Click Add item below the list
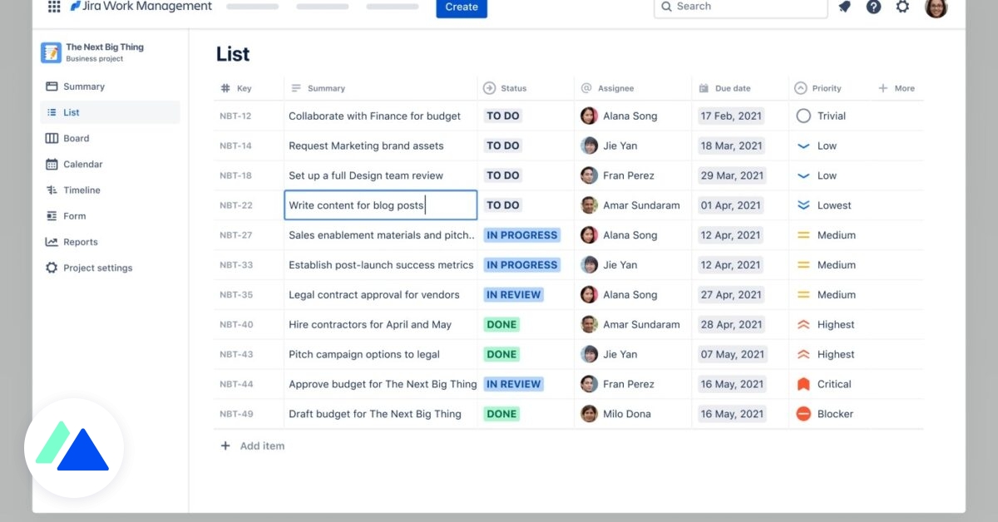998x522 pixels. [252, 446]
